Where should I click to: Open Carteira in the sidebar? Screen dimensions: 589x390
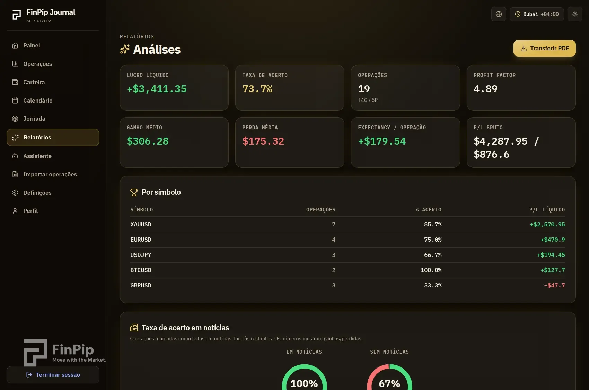coord(53,82)
